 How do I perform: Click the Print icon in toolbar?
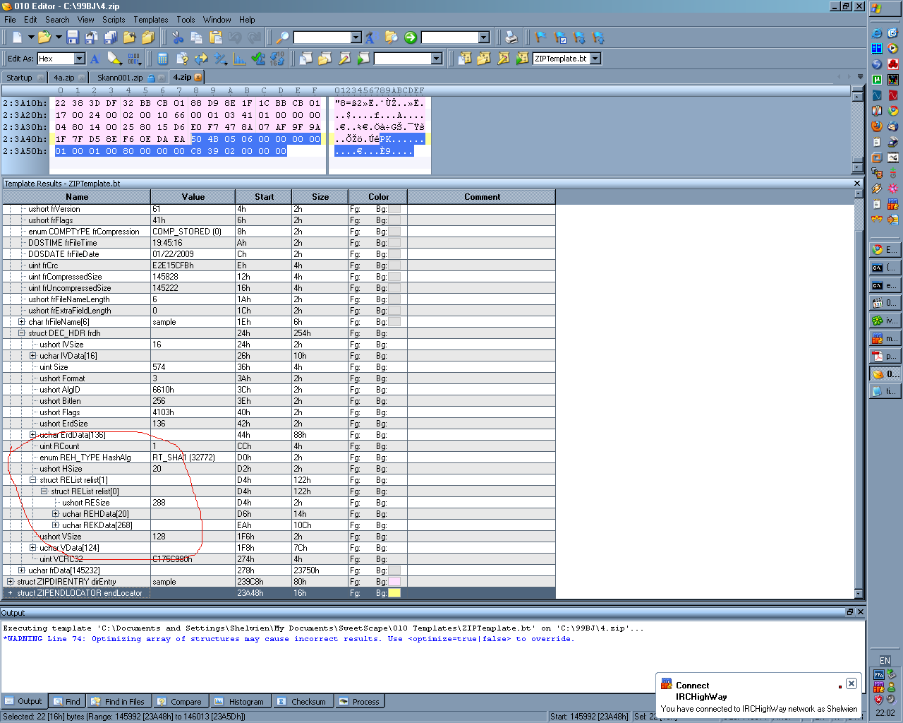511,37
